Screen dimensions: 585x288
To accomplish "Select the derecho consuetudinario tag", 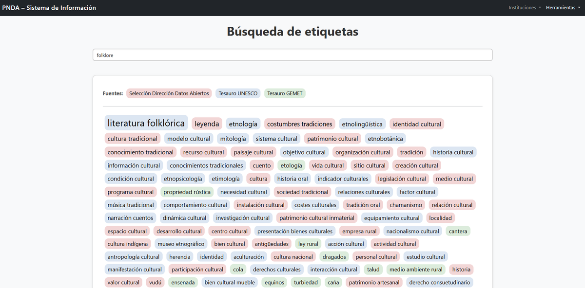I will point(440,282).
